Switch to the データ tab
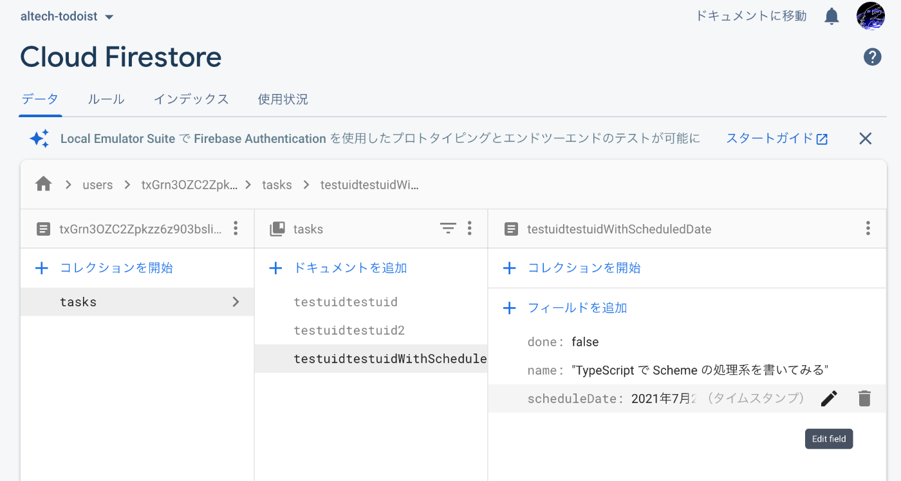This screenshot has width=901, height=481. tap(40, 99)
